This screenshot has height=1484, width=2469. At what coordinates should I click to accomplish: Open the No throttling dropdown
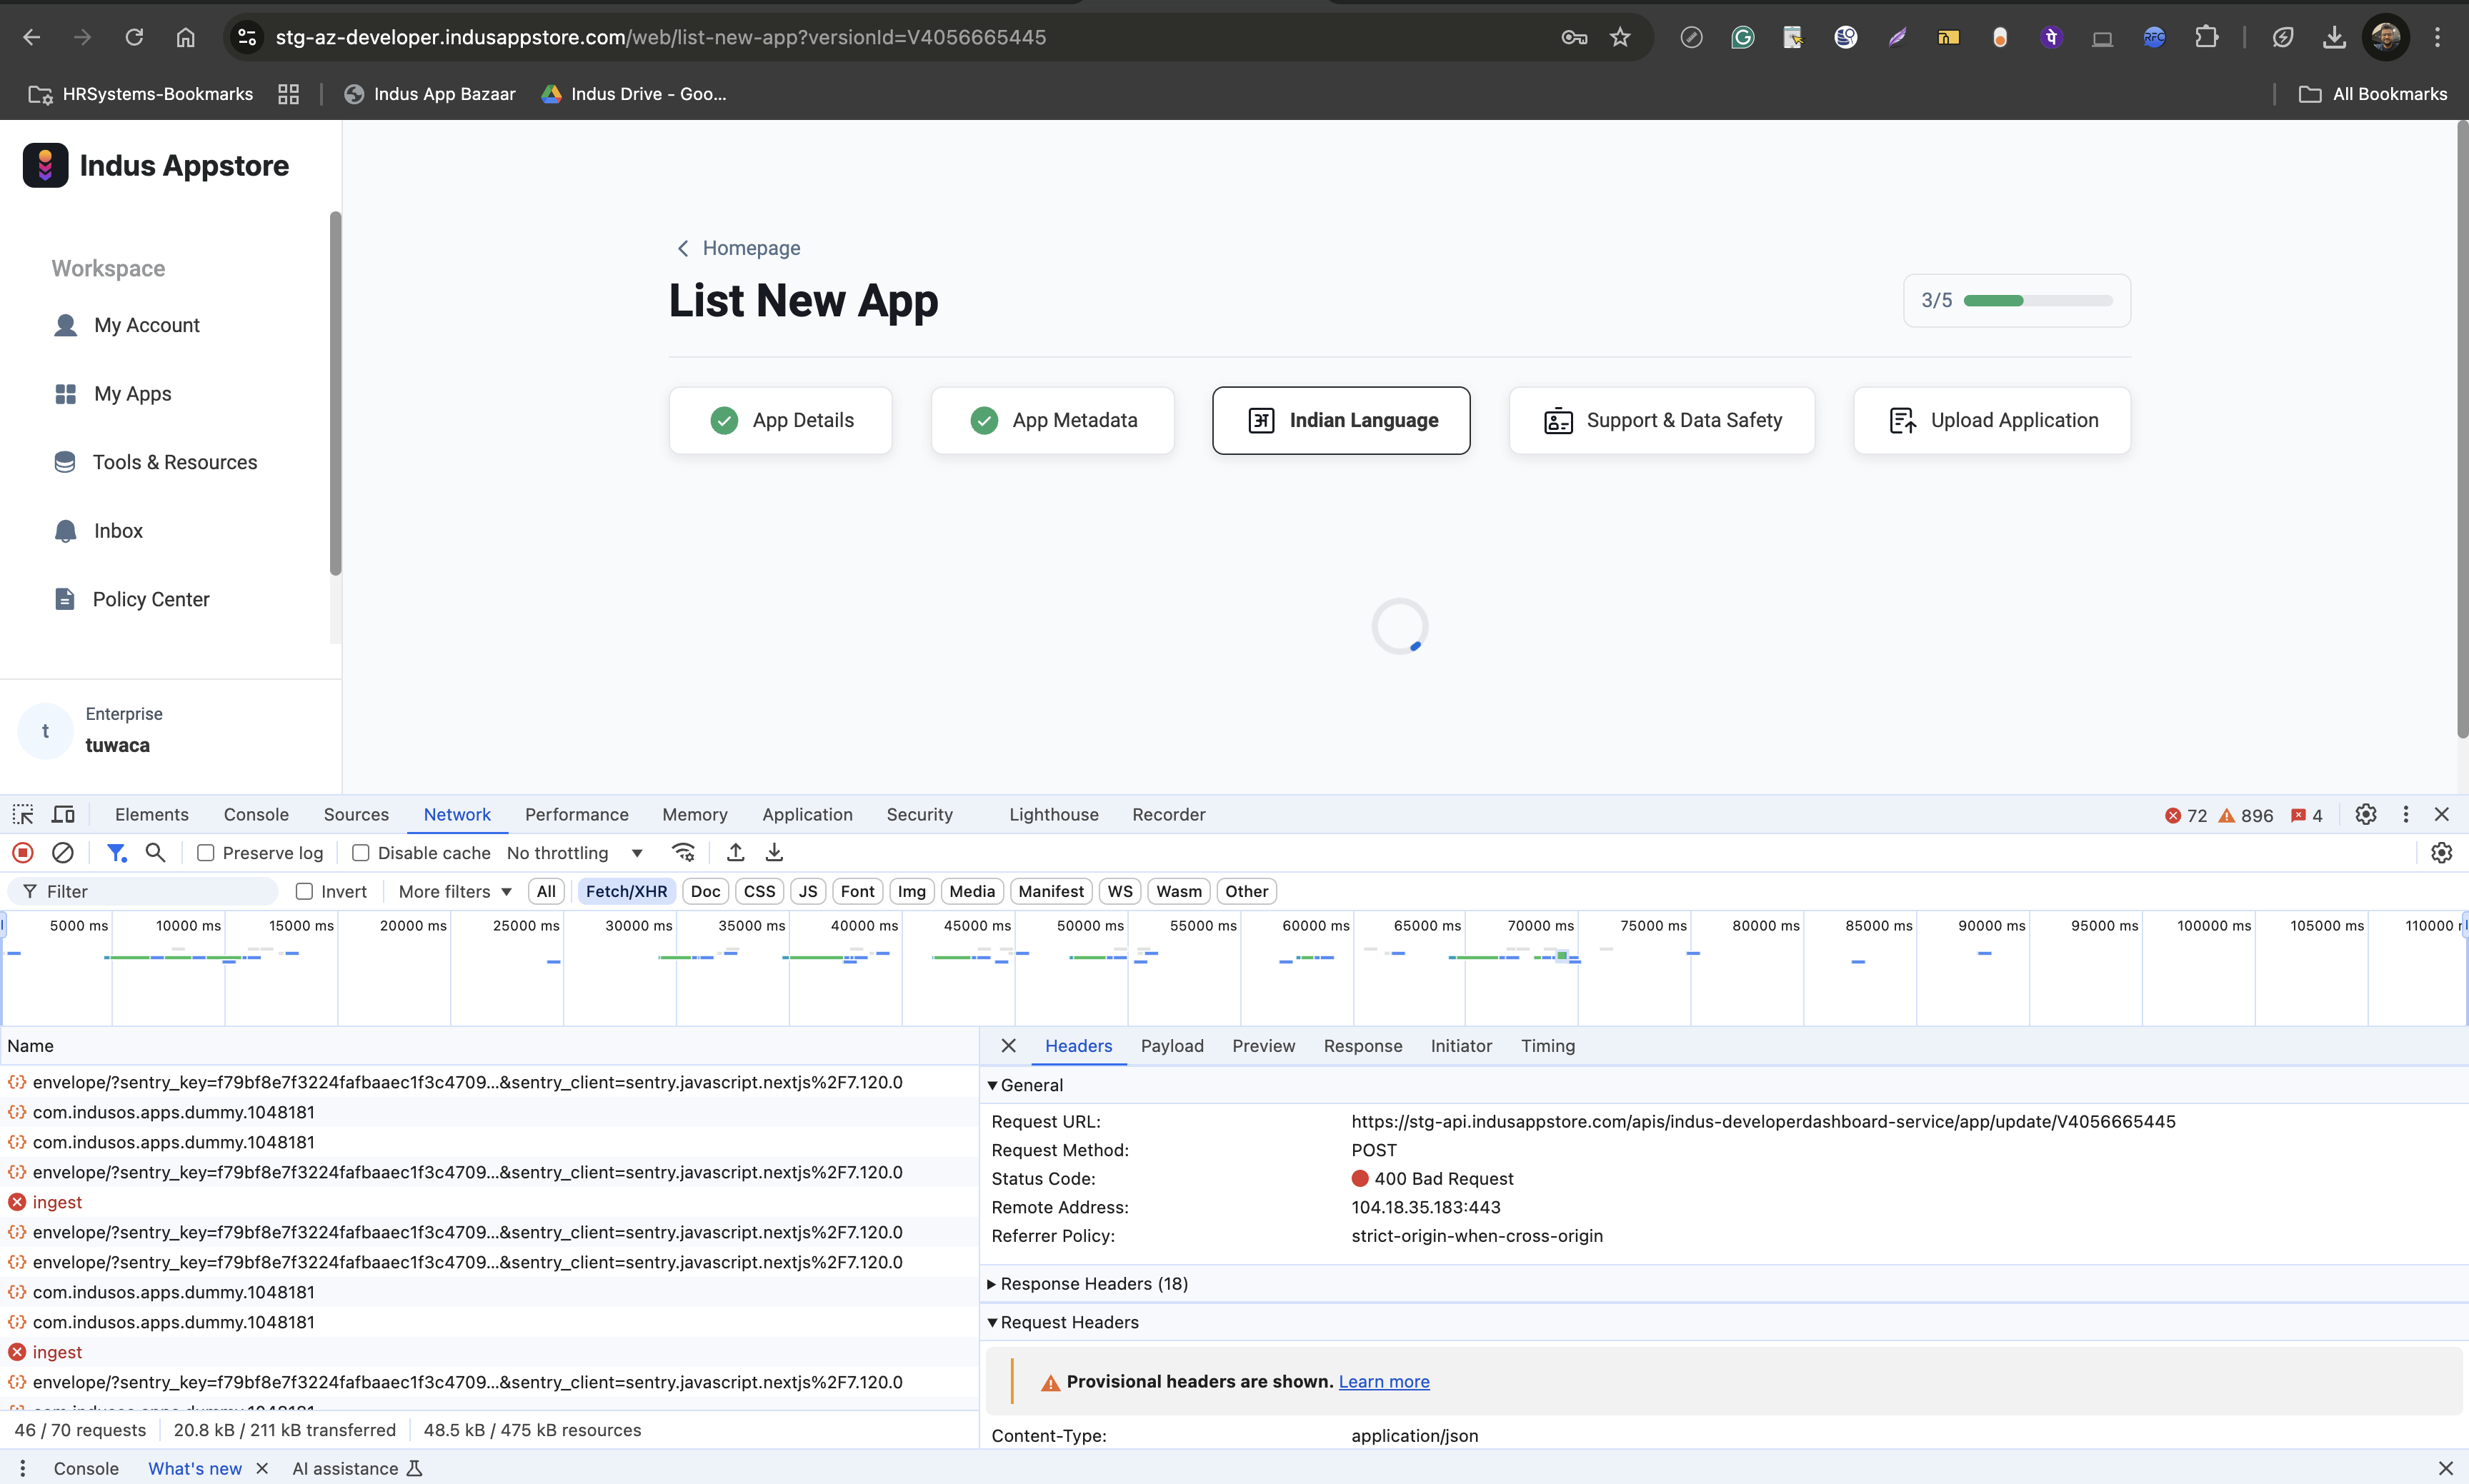(x=574, y=853)
